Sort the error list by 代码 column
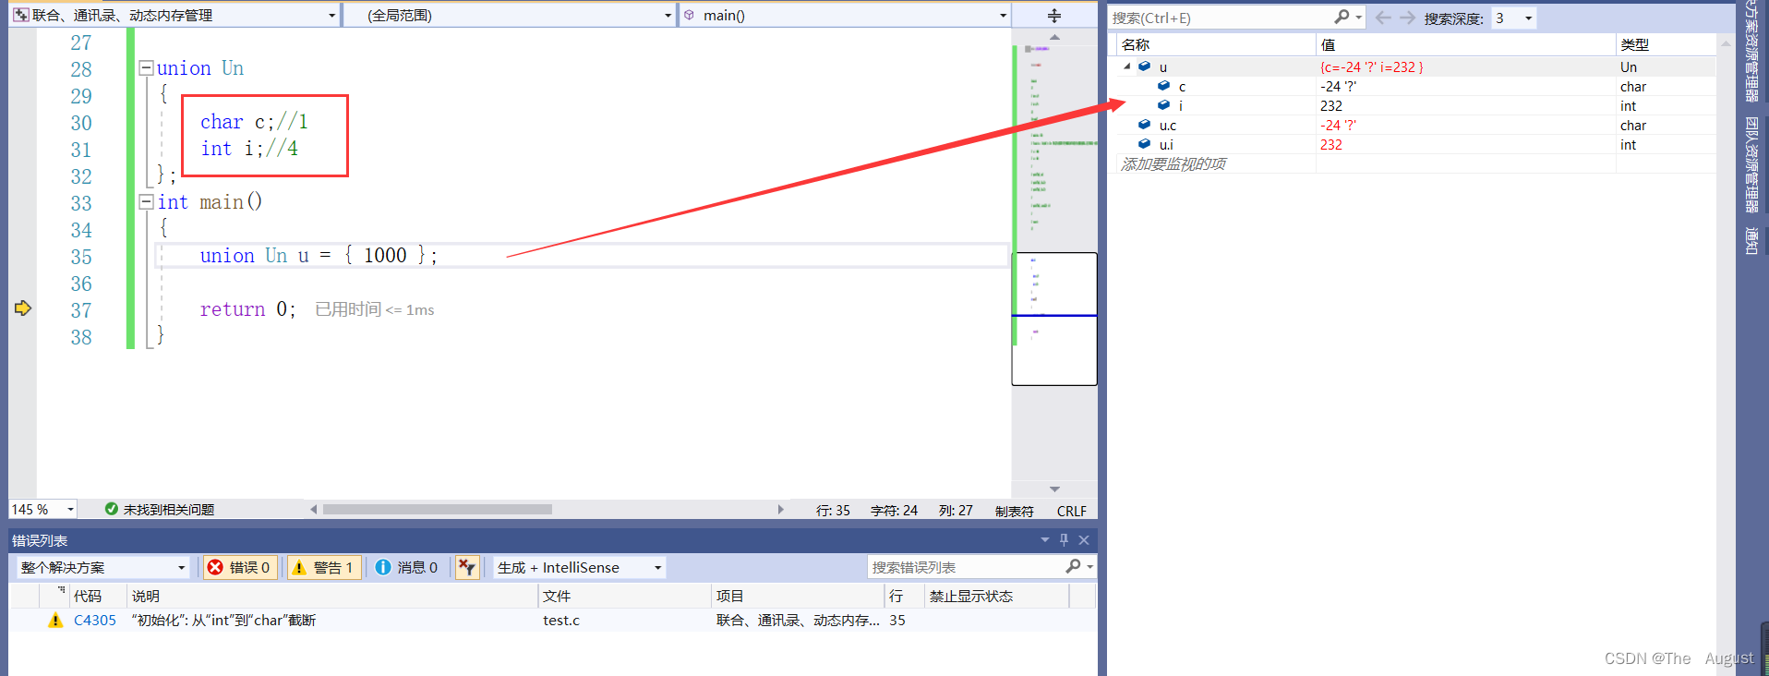Image resolution: width=1769 pixels, height=676 pixels. (x=98, y=596)
